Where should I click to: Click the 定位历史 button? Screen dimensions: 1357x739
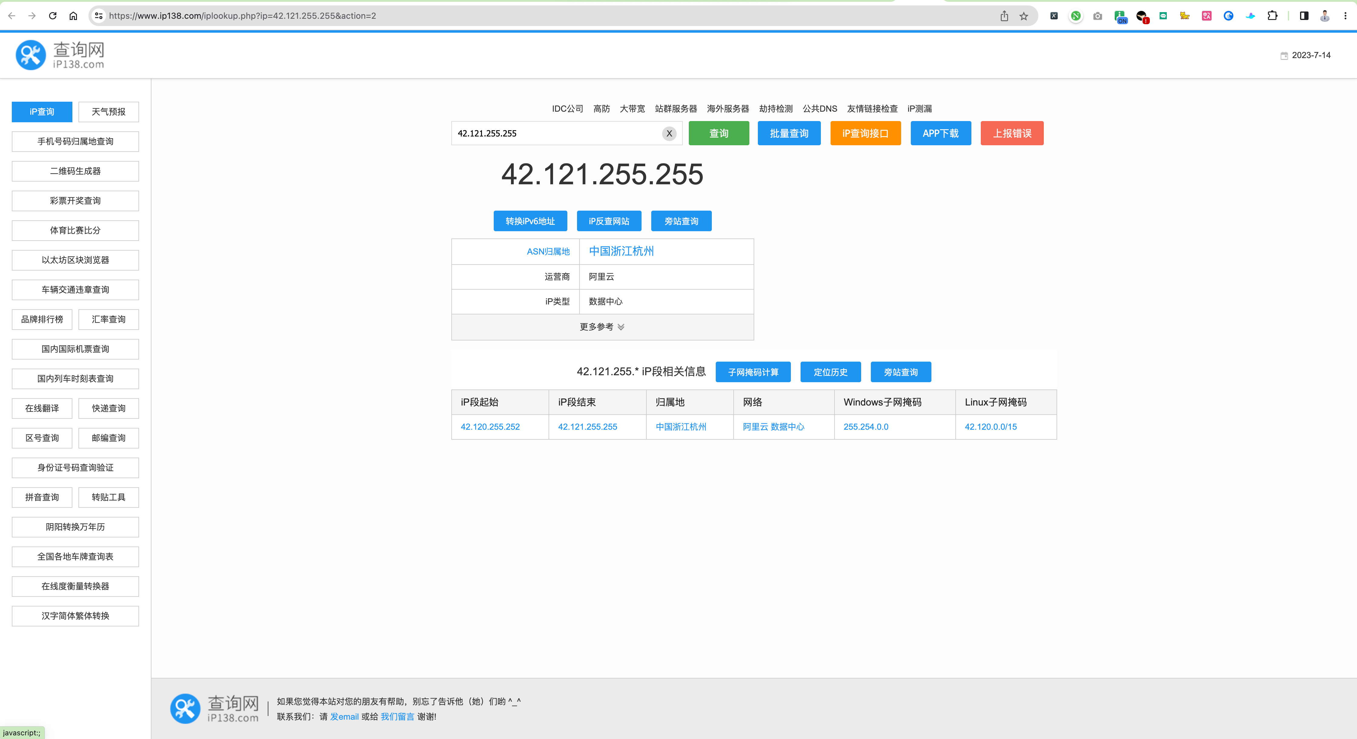pos(830,372)
